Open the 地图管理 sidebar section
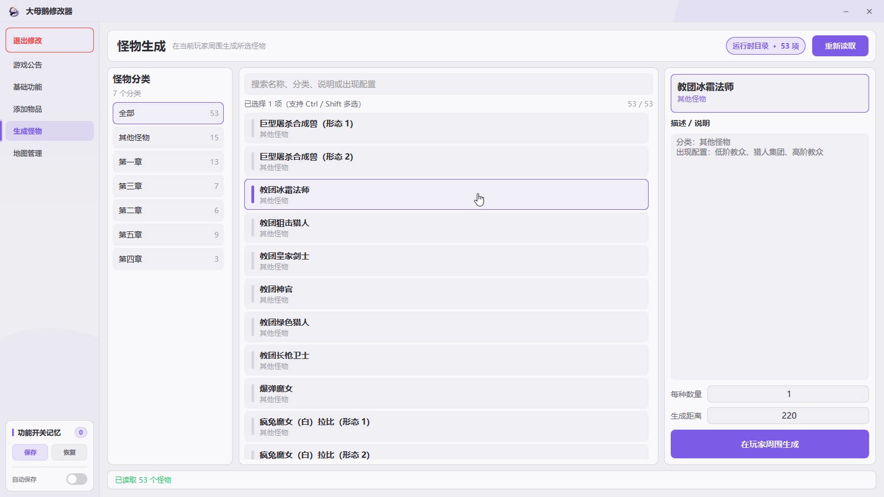 pos(50,153)
